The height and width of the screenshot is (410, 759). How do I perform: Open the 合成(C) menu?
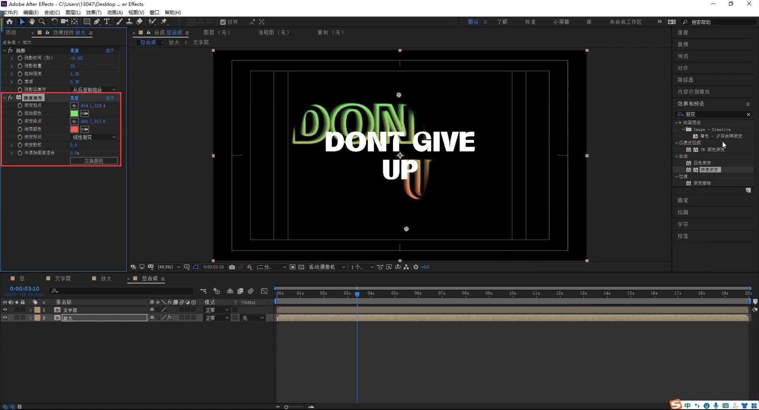[x=52, y=13]
